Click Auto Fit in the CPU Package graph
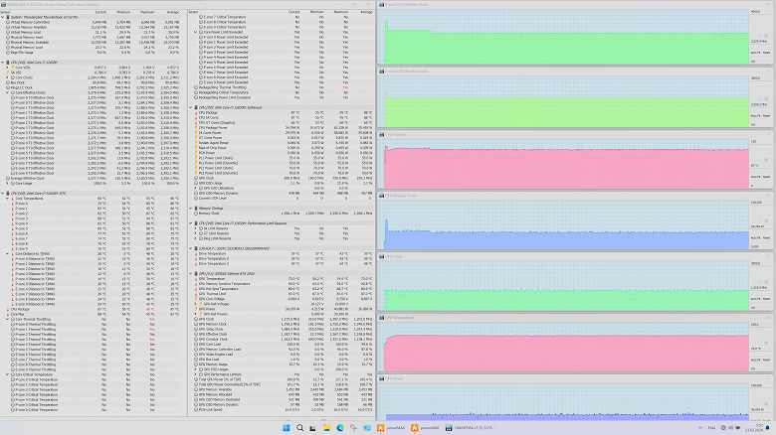This screenshot has height=435, width=776. 755,177
